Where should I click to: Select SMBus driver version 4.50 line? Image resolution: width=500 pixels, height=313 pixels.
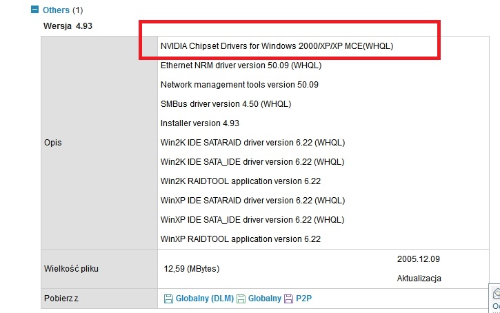(x=226, y=104)
